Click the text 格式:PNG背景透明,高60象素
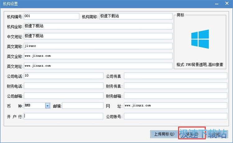Image resolution: width=233 pixels, height=143 pixels. click(200, 64)
